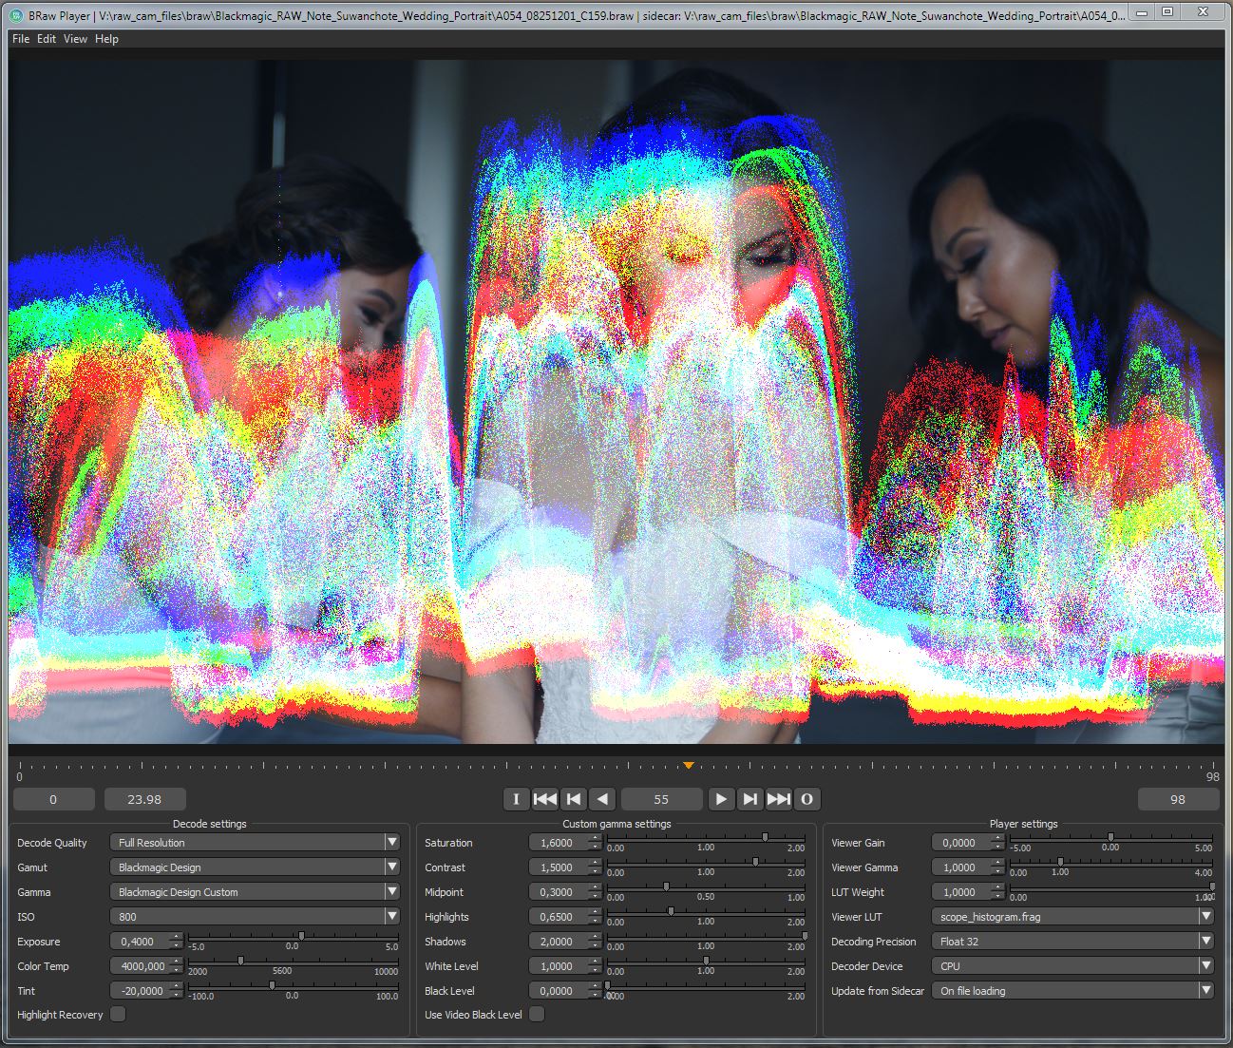This screenshot has width=1233, height=1048.
Task: Click the Exposure slider handle
Action: [x=301, y=936]
